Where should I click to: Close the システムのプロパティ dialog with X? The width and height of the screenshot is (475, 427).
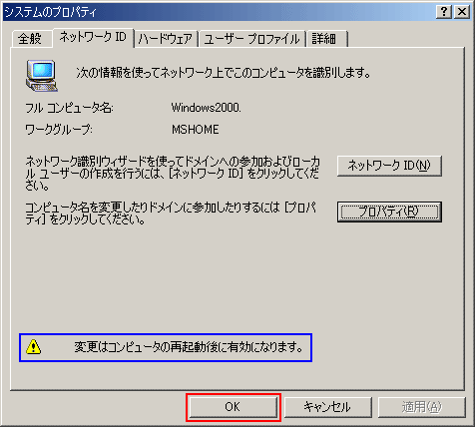[462, 12]
